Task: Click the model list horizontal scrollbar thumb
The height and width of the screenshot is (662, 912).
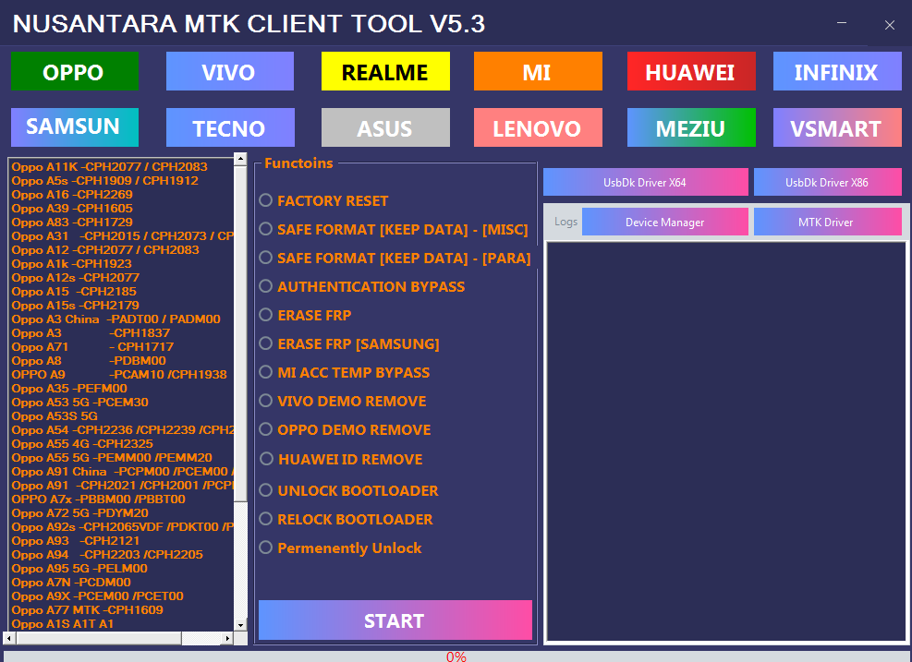Action: (99, 638)
